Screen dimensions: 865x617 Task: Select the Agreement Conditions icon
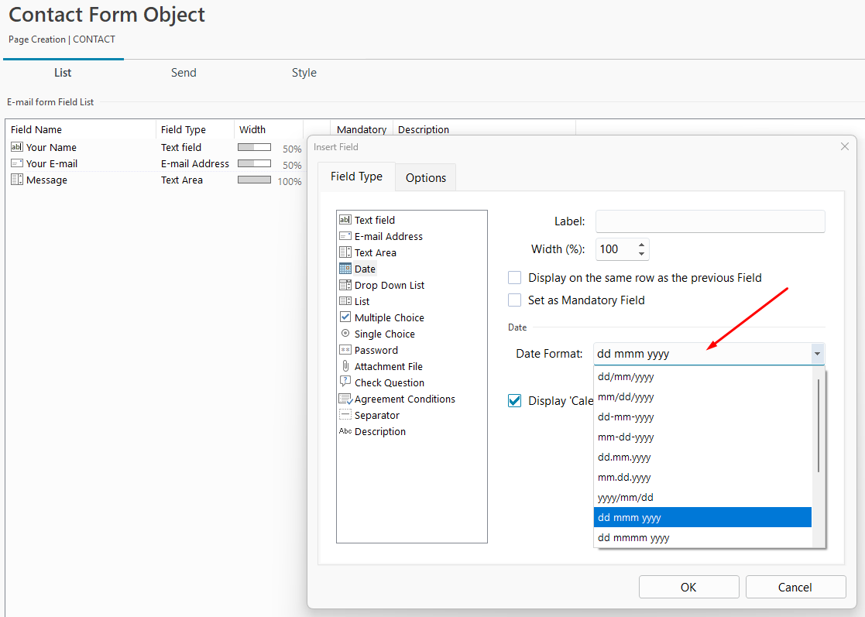click(x=345, y=399)
